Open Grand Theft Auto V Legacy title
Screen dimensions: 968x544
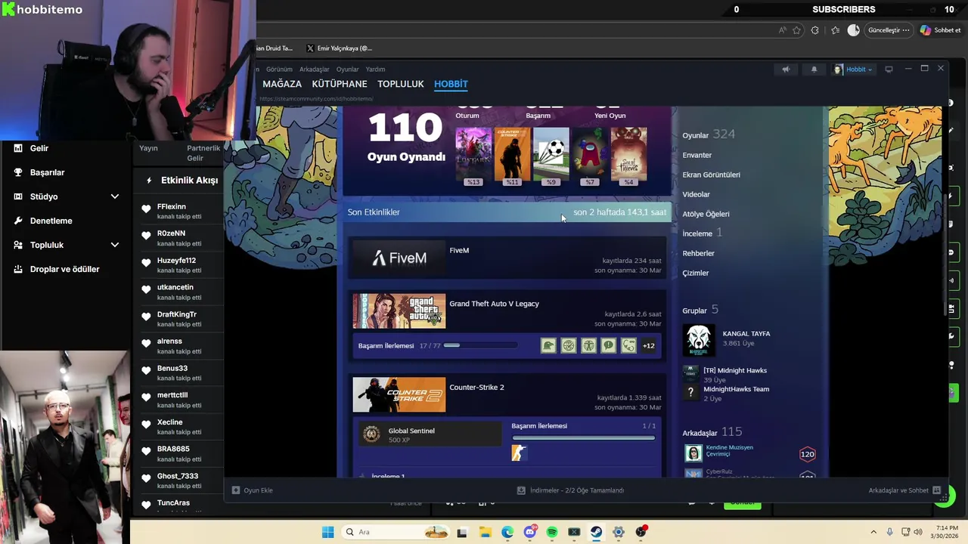pyautogui.click(x=495, y=304)
